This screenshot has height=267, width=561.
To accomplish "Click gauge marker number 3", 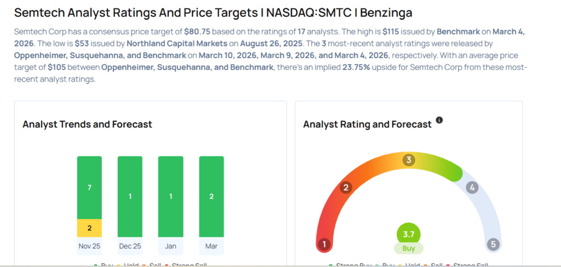I will tap(408, 160).
